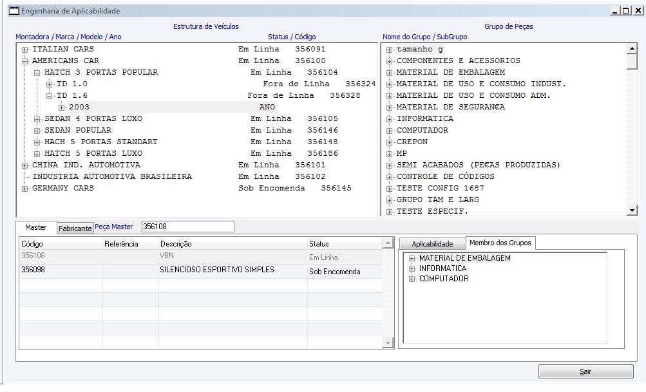This screenshot has width=646, height=392.
Task: Click parts table scroll up arrow
Action: 388,243
